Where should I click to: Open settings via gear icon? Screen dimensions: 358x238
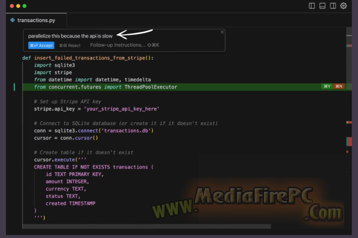(344, 5)
